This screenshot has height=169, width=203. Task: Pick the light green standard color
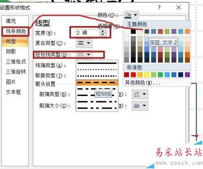tap(153, 75)
